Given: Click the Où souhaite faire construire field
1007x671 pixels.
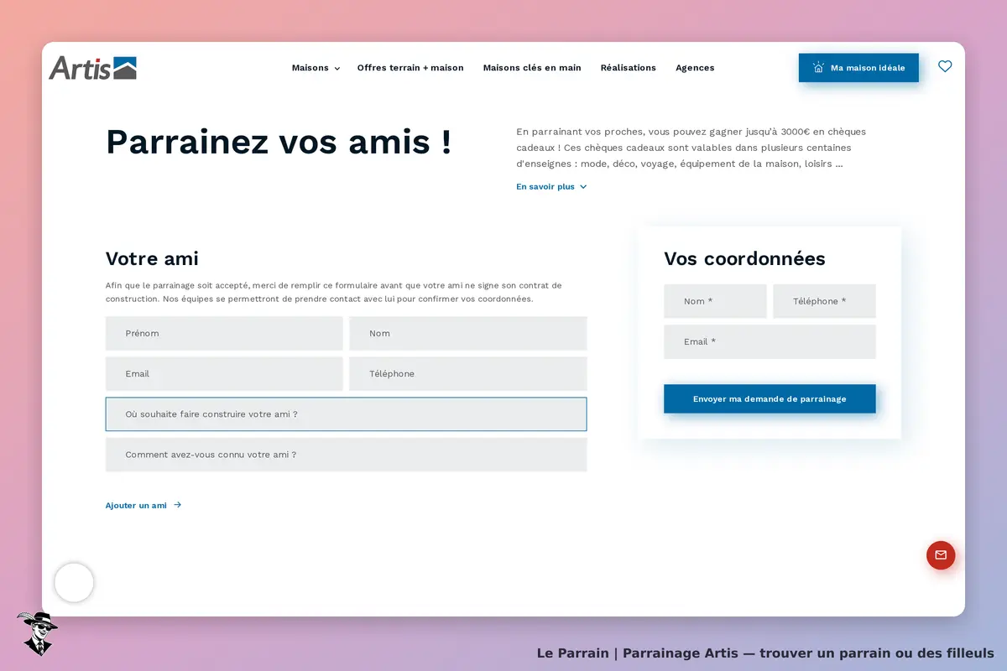Looking at the screenshot, I should click(346, 414).
